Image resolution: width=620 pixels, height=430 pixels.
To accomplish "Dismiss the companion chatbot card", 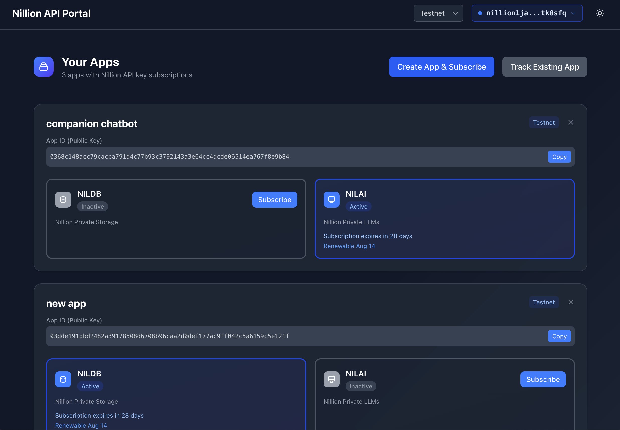I will (571, 122).
